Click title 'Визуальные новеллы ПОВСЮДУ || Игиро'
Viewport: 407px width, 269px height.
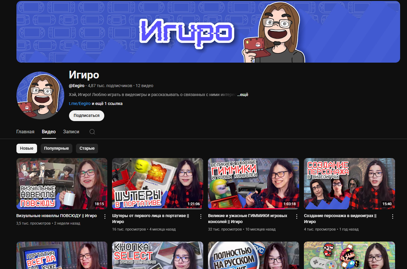[56, 216]
